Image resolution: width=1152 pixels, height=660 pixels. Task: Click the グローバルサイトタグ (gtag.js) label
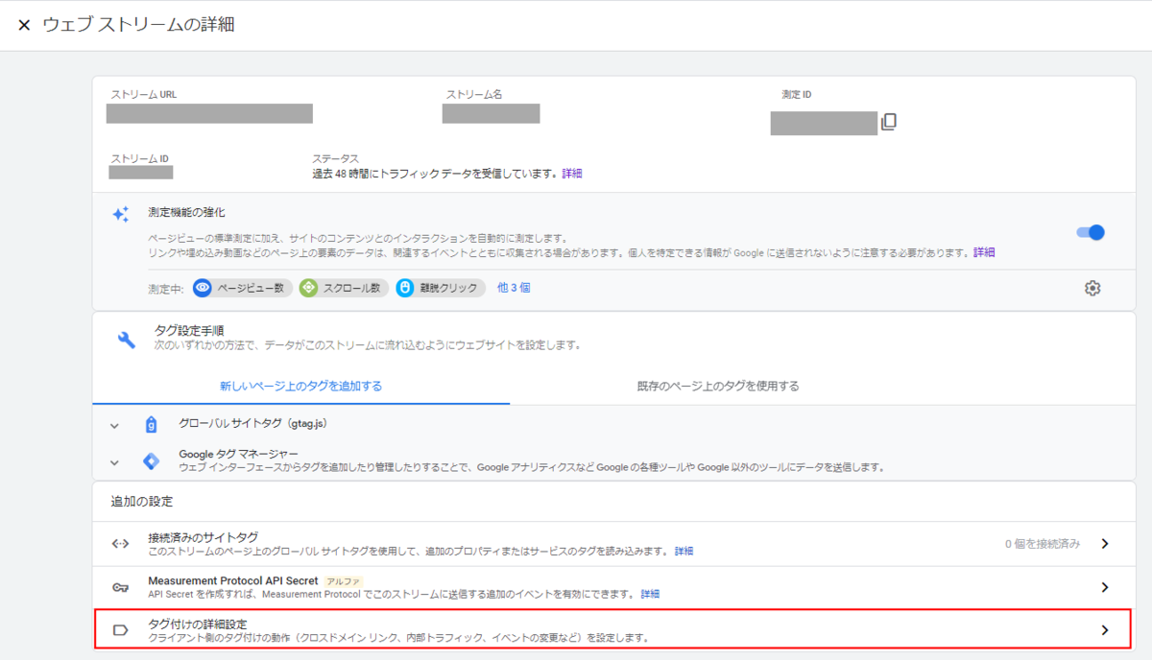(254, 423)
